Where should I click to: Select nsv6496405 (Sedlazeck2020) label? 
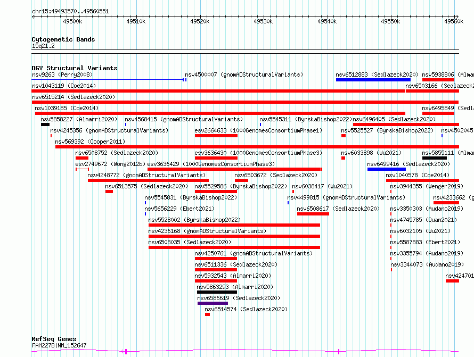point(394,119)
